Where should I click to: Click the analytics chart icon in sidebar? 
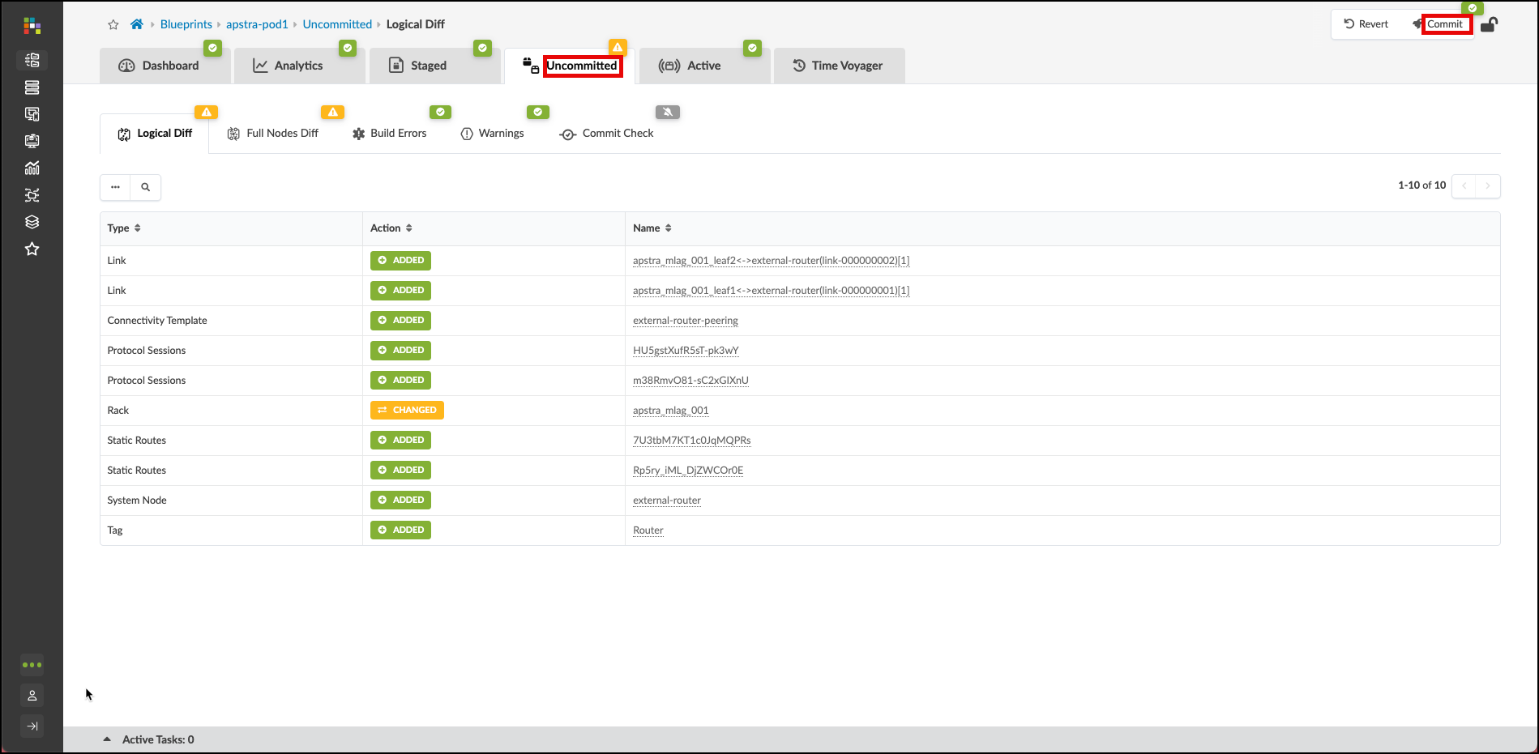(32, 168)
